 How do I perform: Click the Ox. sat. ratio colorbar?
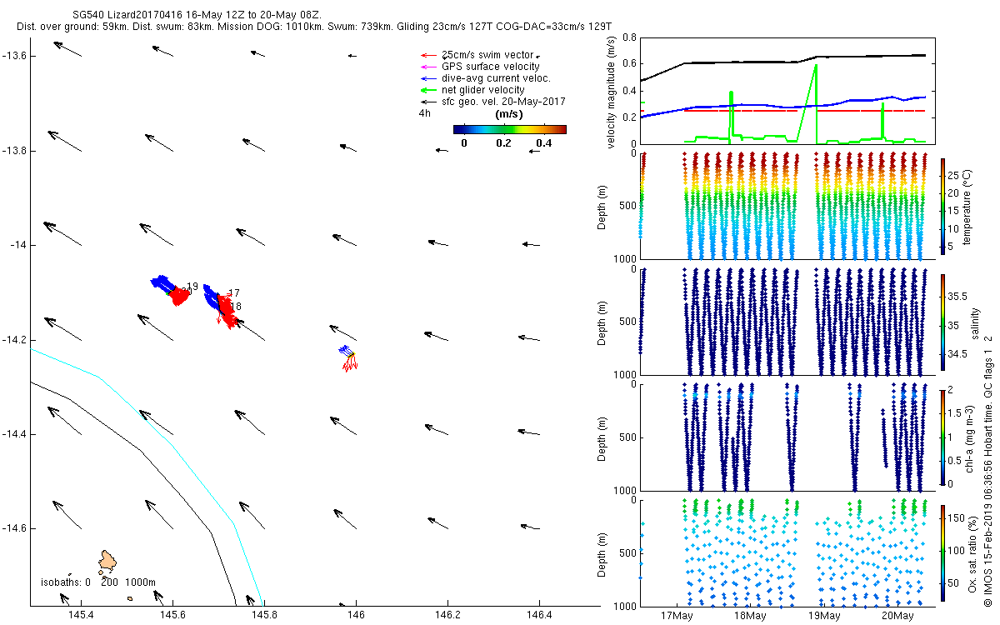[943, 551]
